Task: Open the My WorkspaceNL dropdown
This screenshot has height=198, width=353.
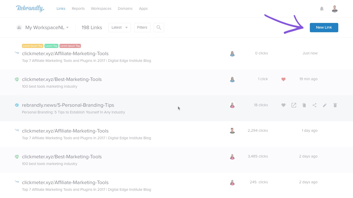Action: click(x=47, y=28)
